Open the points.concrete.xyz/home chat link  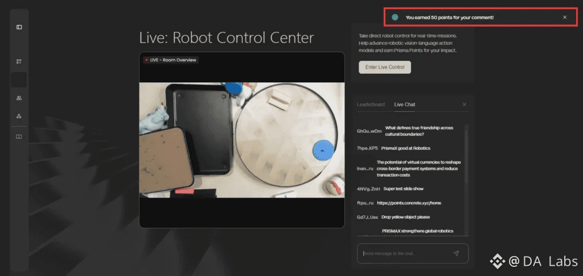click(x=409, y=203)
